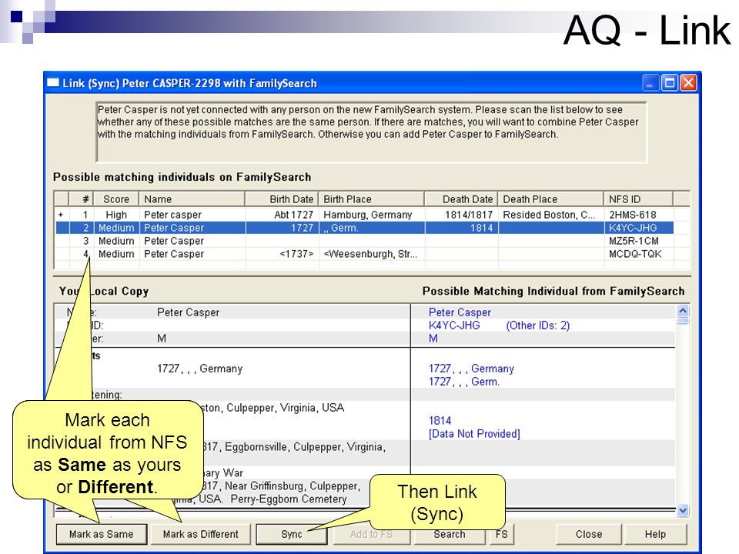This screenshot has height=554, width=739.
Task: Click the Resided Boston death place cell
Action: [549, 215]
